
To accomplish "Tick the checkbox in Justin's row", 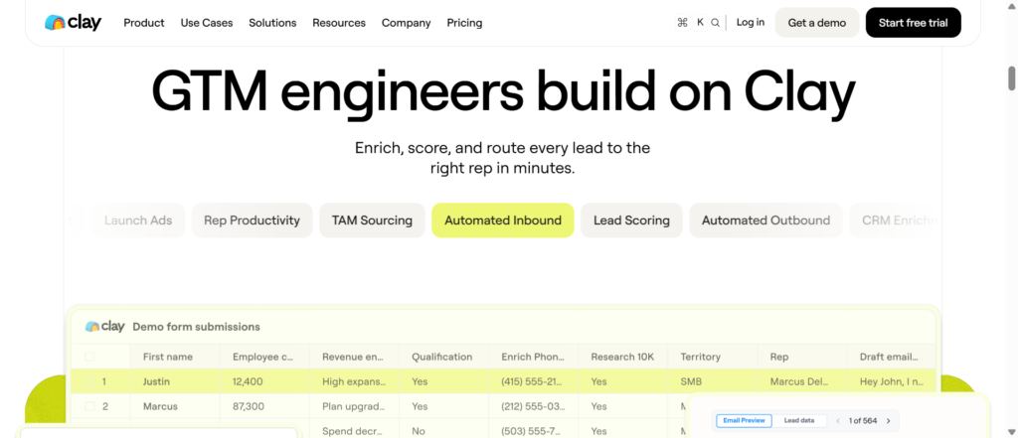I will pyautogui.click(x=89, y=381).
